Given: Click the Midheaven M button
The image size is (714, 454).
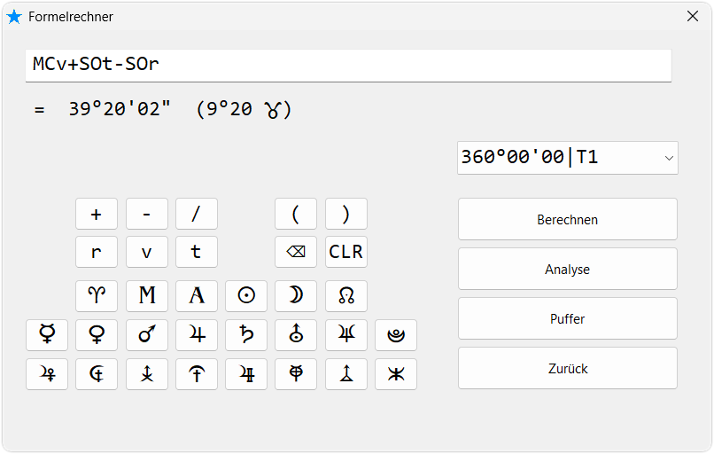Looking at the screenshot, I should click(x=147, y=296).
